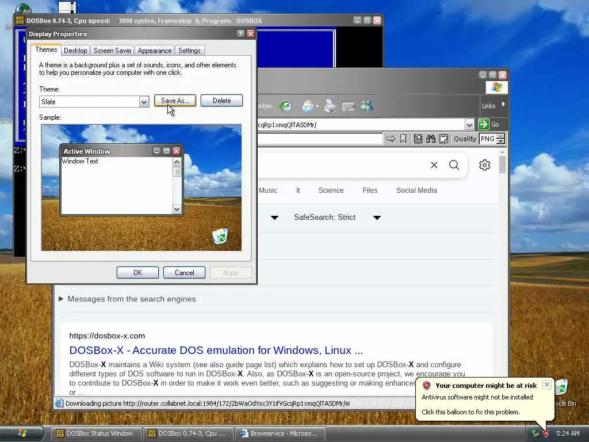Clear the search with the X icon
This screenshot has height=442, width=589.
pos(434,165)
